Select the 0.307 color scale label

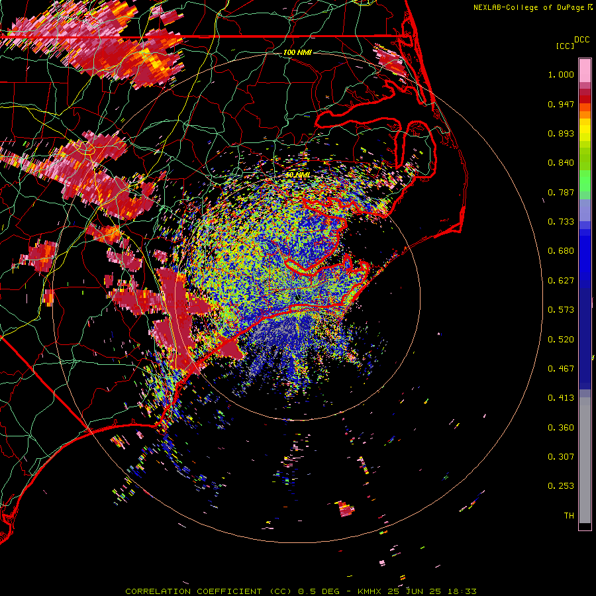tap(561, 457)
